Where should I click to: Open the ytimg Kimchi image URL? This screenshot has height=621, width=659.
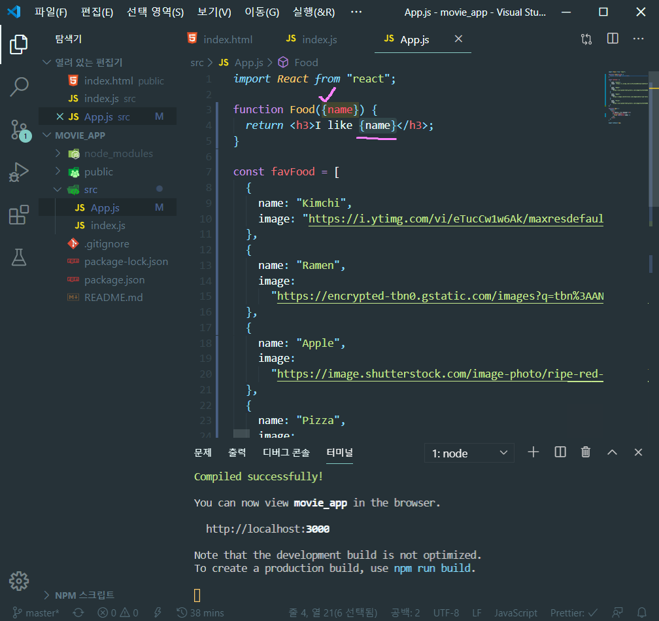pos(456,219)
